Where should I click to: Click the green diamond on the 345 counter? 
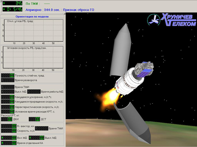(x=4, y=3)
